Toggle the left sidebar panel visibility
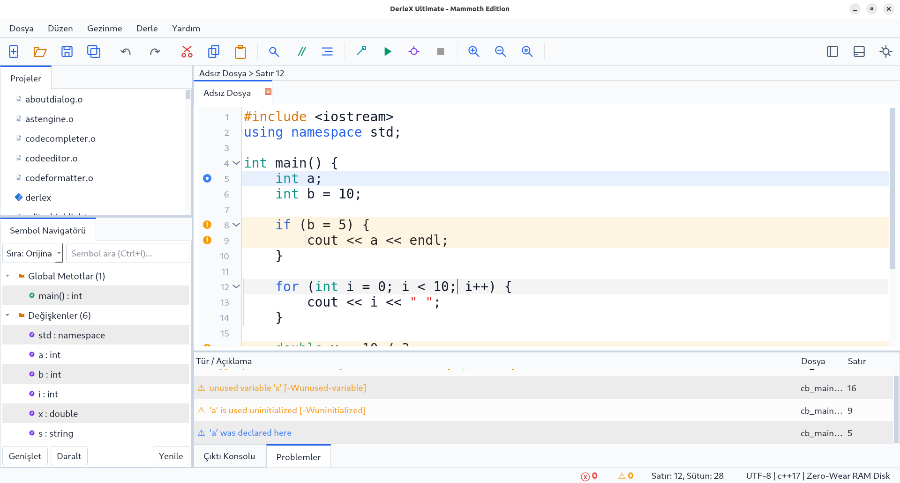 tap(832, 51)
